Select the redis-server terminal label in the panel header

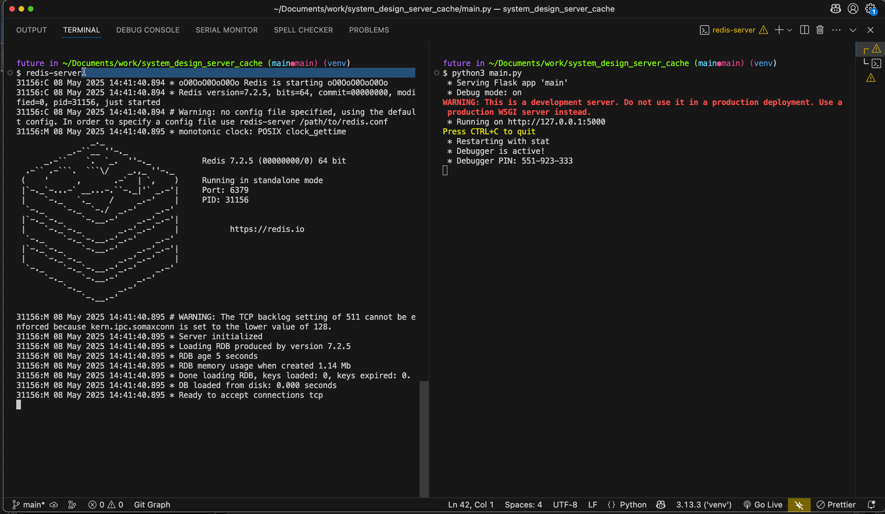[x=734, y=30]
